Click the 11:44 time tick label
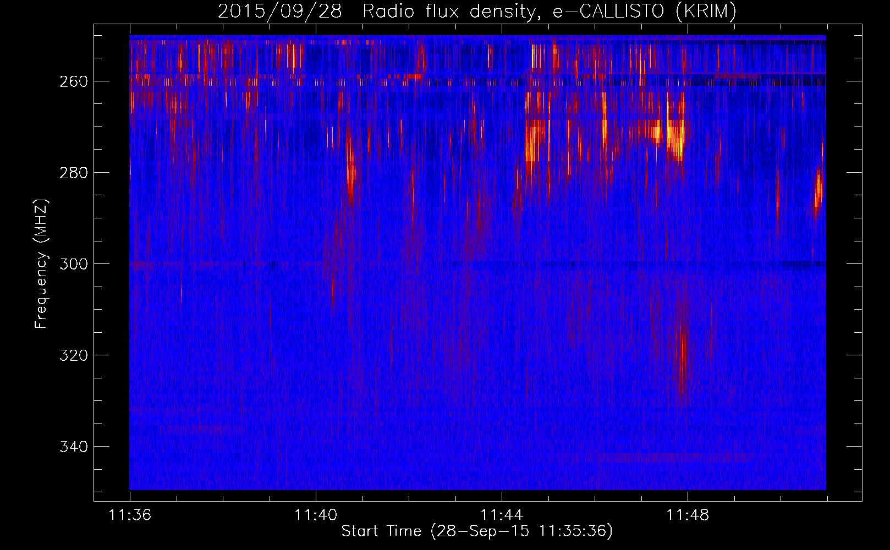Image resolution: width=890 pixels, height=550 pixels. click(502, 515)
